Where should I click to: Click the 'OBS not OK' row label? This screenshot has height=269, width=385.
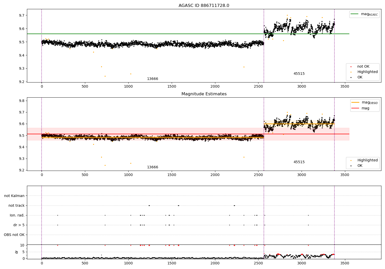pyautogui.click(x=14, y=235)
